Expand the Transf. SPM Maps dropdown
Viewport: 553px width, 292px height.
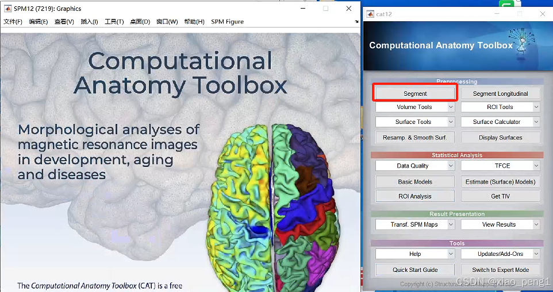[x=415, y=224]
